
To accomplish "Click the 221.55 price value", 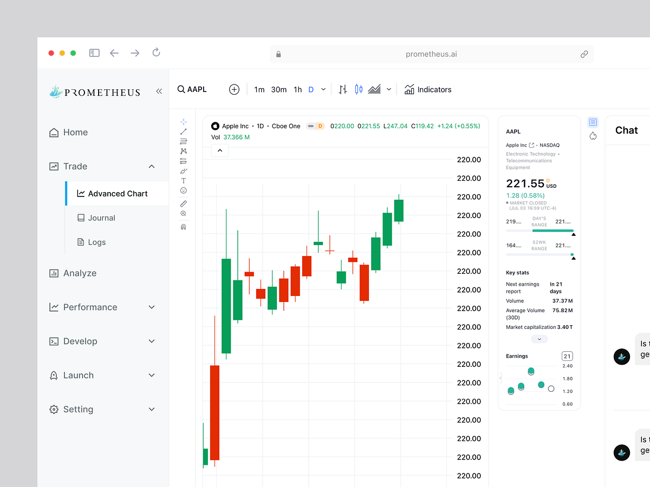I will coord(525,183).
